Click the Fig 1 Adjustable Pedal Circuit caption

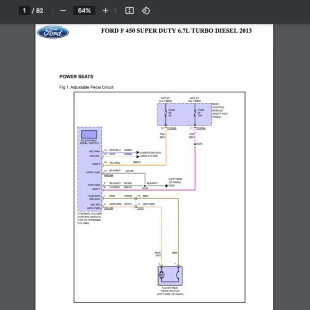[x=86, y=87]
